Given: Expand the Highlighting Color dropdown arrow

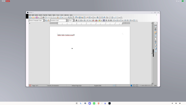Looking at the screenshot, I should click(x=101, y=20).
